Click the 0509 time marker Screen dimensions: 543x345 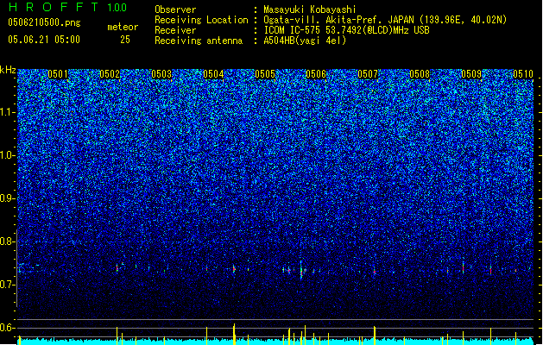(x=471, y=74)
